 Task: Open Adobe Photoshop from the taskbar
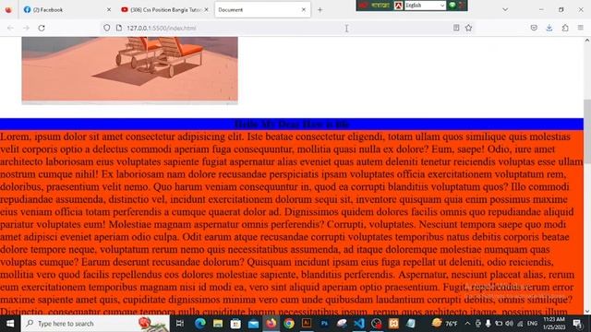pyautogui.click(x=324, y=324)
